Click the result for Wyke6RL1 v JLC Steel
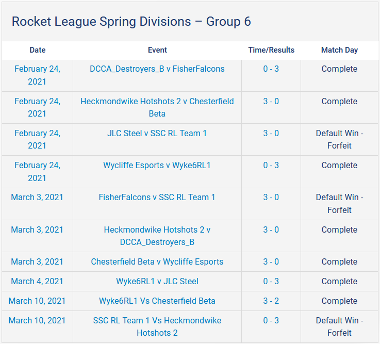380x344 pixels. coord(271,282)
